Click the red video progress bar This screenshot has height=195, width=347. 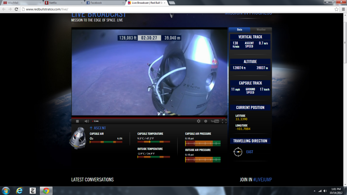pyautogui.click(x=149, y=118)
